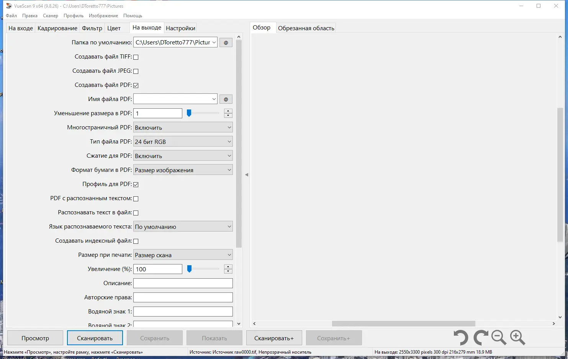
Task: Open the Помощь menu
Action: 133,16
